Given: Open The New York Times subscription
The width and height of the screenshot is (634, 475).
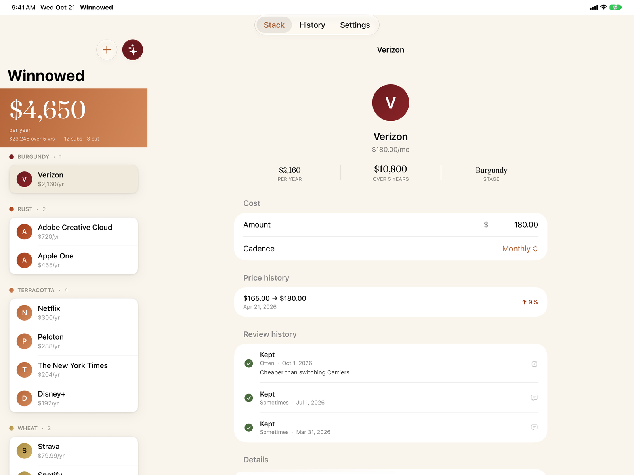Looking at the screenshot, I should point(74,370).
